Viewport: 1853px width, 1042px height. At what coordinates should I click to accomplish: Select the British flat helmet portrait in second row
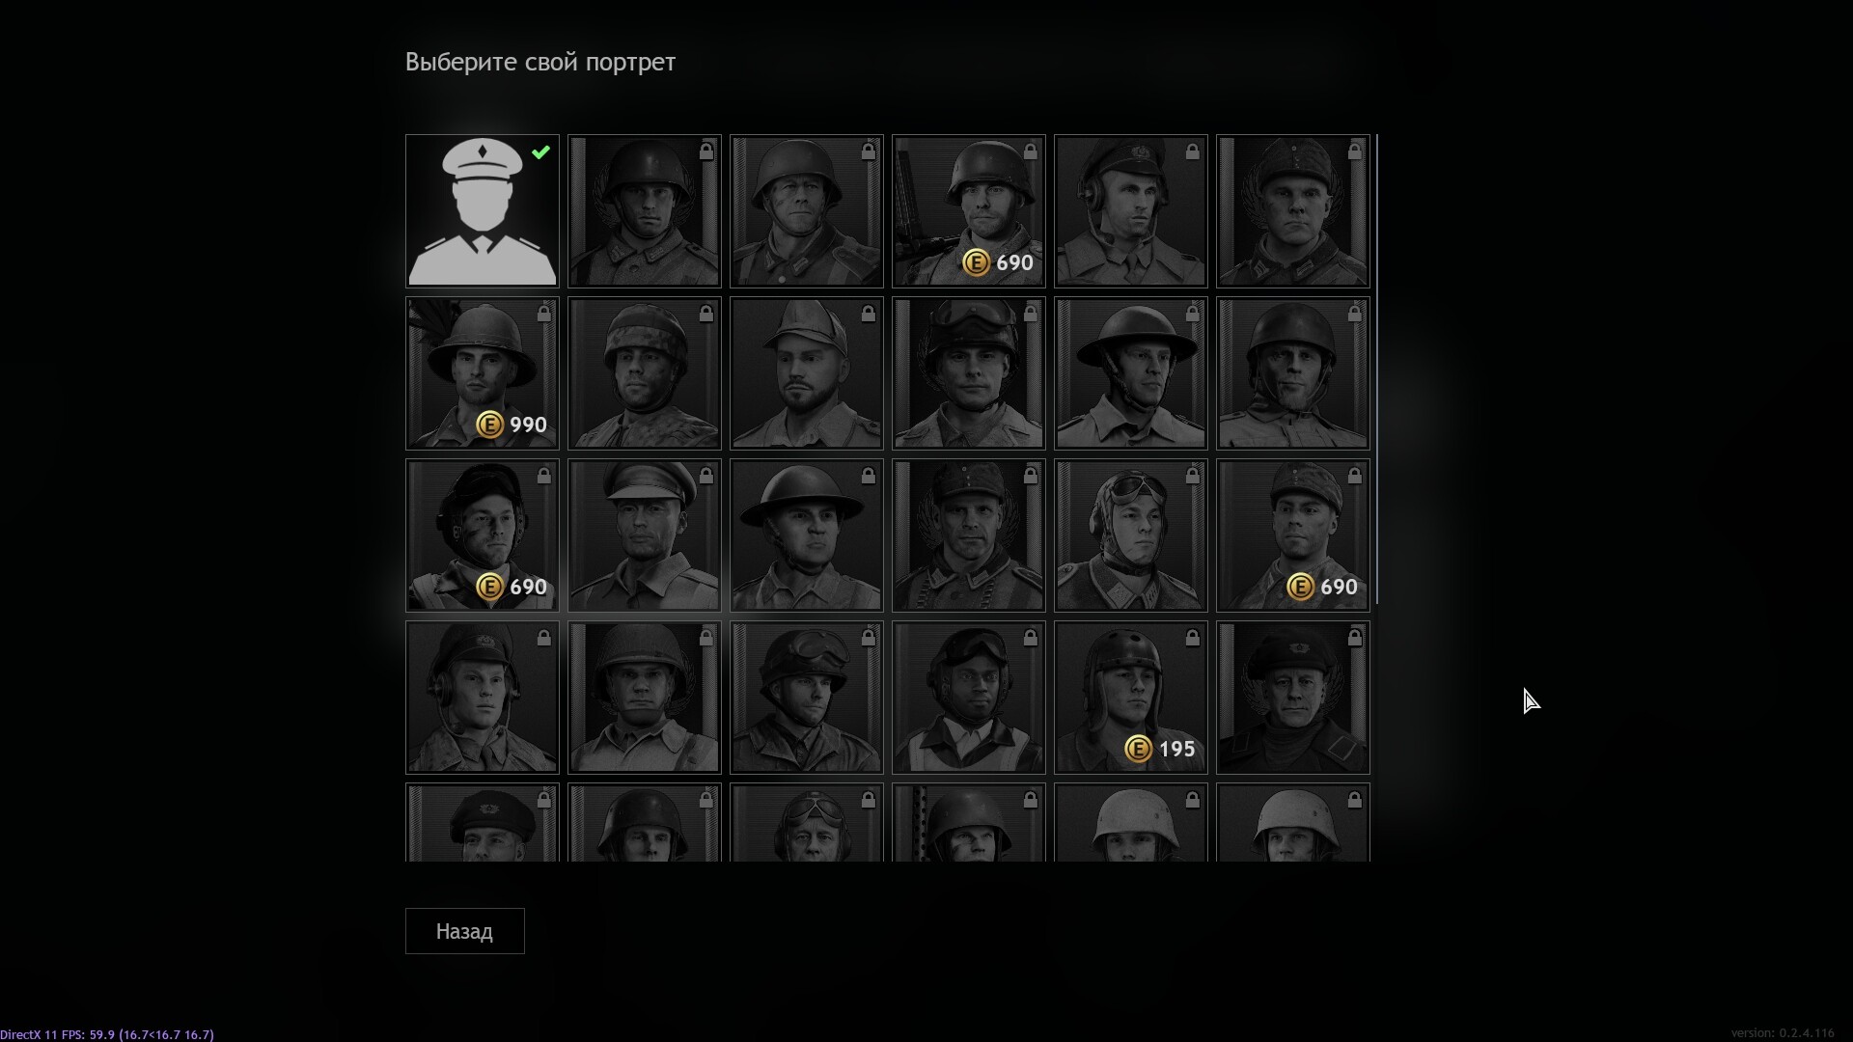pos(1131,373)
